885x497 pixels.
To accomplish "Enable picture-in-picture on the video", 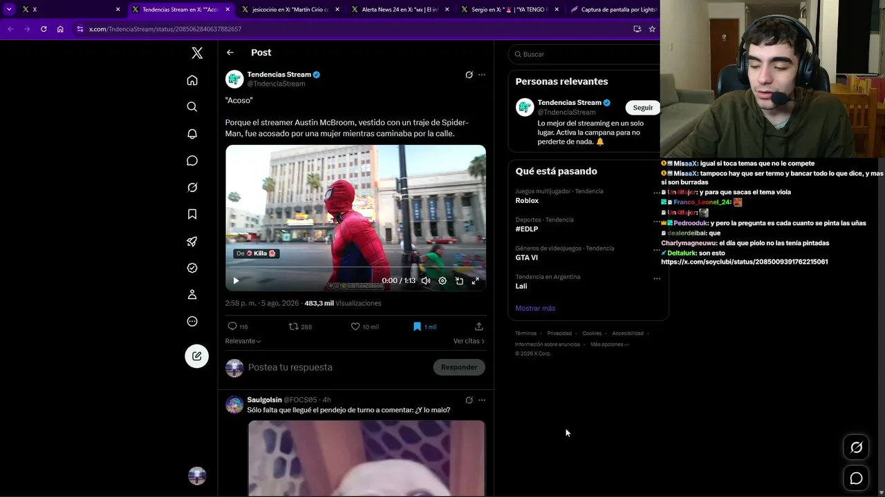I will point(459,281).
